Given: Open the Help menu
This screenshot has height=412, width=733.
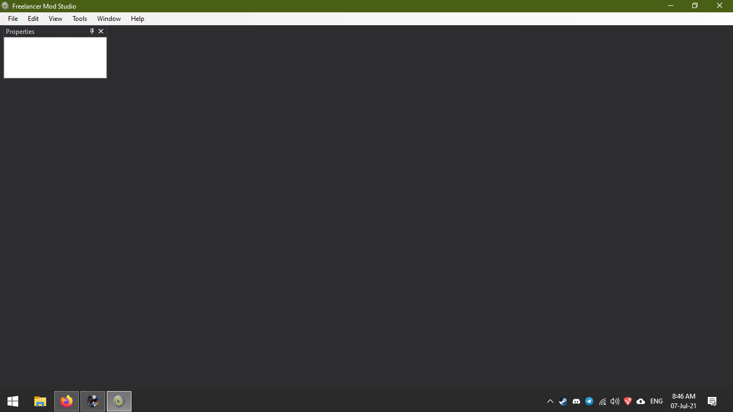Looking at the screenshot, I should coord(137,19).
